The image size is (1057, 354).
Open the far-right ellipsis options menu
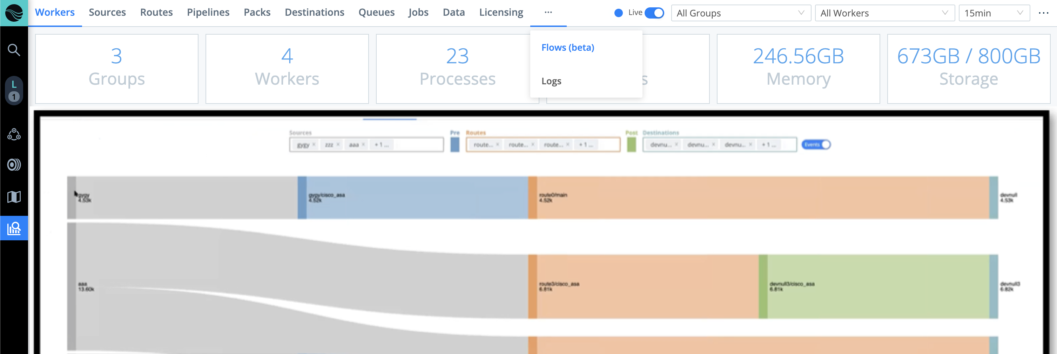(1043, 13)
